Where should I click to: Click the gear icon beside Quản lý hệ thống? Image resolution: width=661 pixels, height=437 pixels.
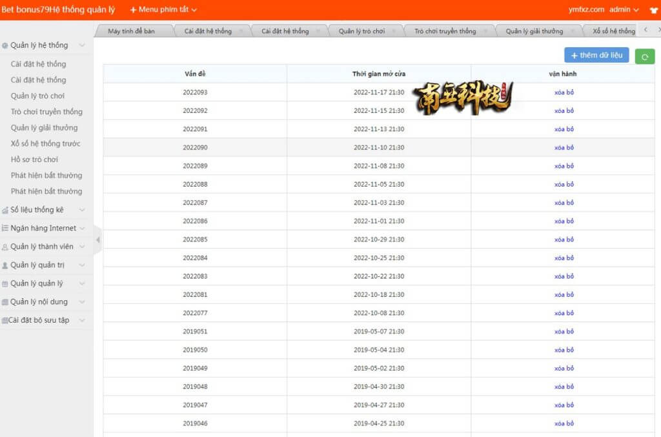coord(5,46)
